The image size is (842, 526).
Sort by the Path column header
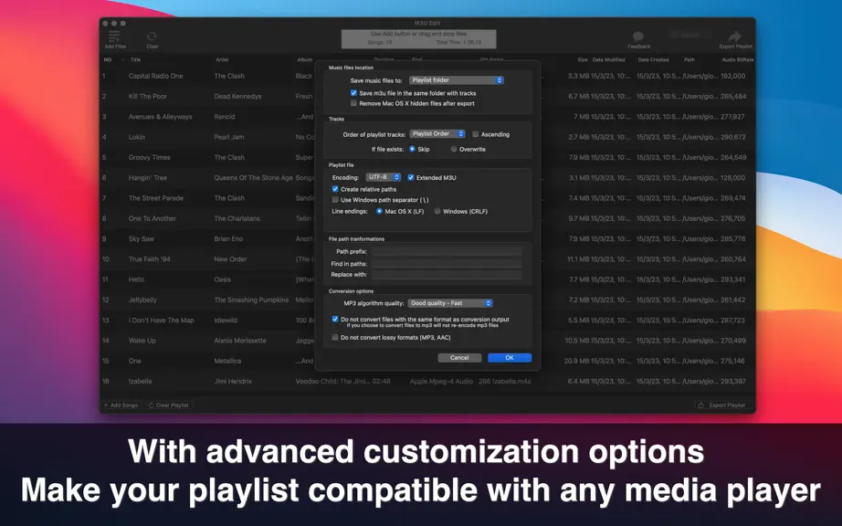pyautogui.click(x=689, y=59)
